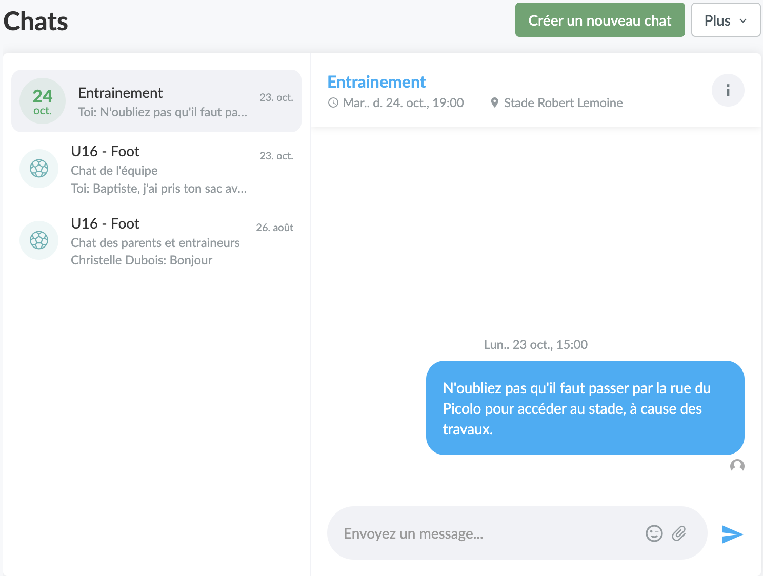Send the message with the paper plane icon
The image size is (763, 576).
pos(732,534)
